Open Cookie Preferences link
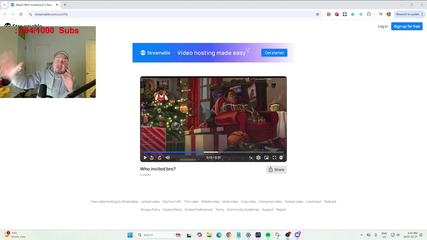 198,210
